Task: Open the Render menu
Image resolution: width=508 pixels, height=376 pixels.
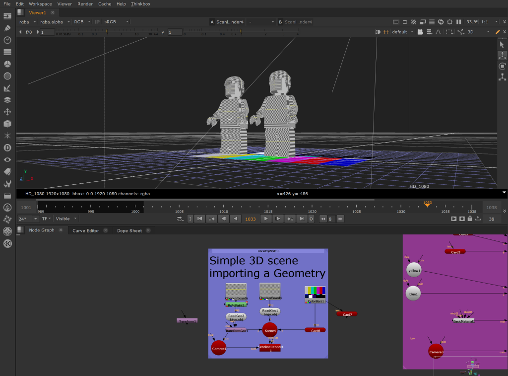Action: pos(85,4)
